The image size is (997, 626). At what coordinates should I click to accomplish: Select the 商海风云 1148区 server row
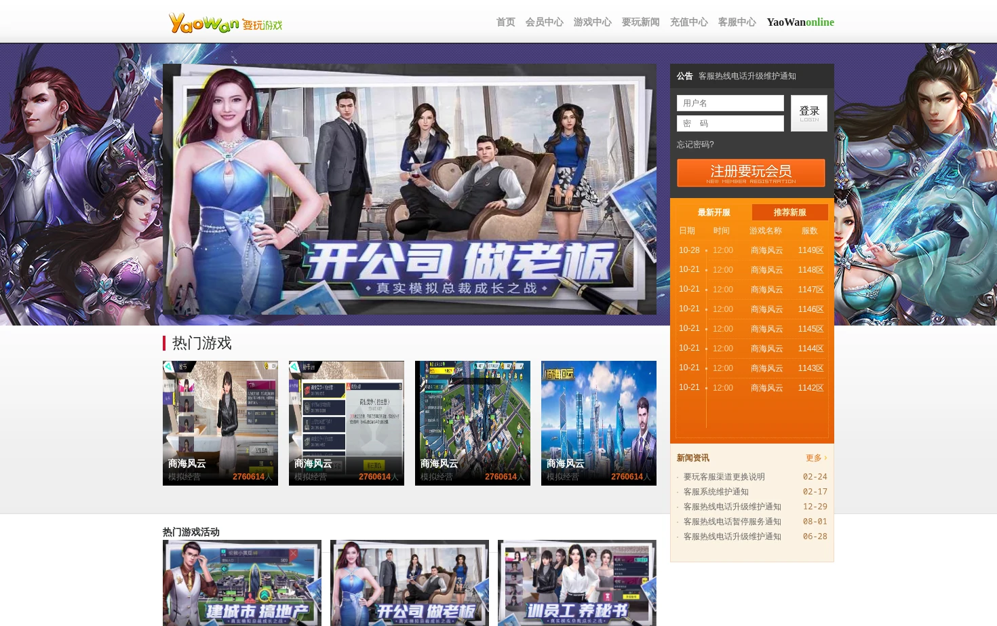[751, 270]
